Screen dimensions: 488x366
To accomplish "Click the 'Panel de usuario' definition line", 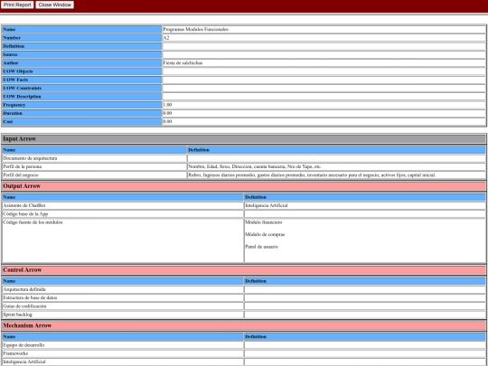I will pyautogui.click(x=261, y=247).
